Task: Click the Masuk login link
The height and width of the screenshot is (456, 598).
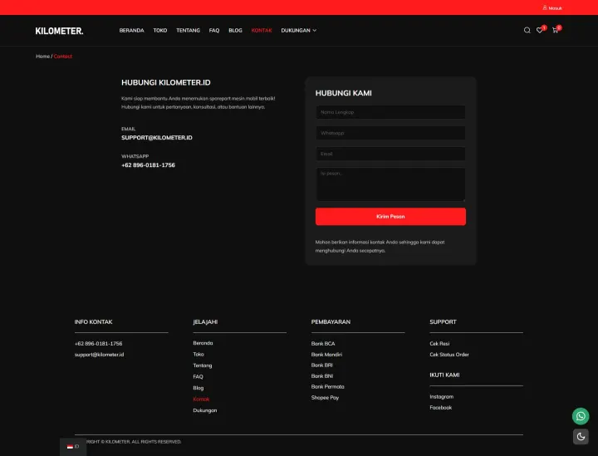Action: coord(552,8)
